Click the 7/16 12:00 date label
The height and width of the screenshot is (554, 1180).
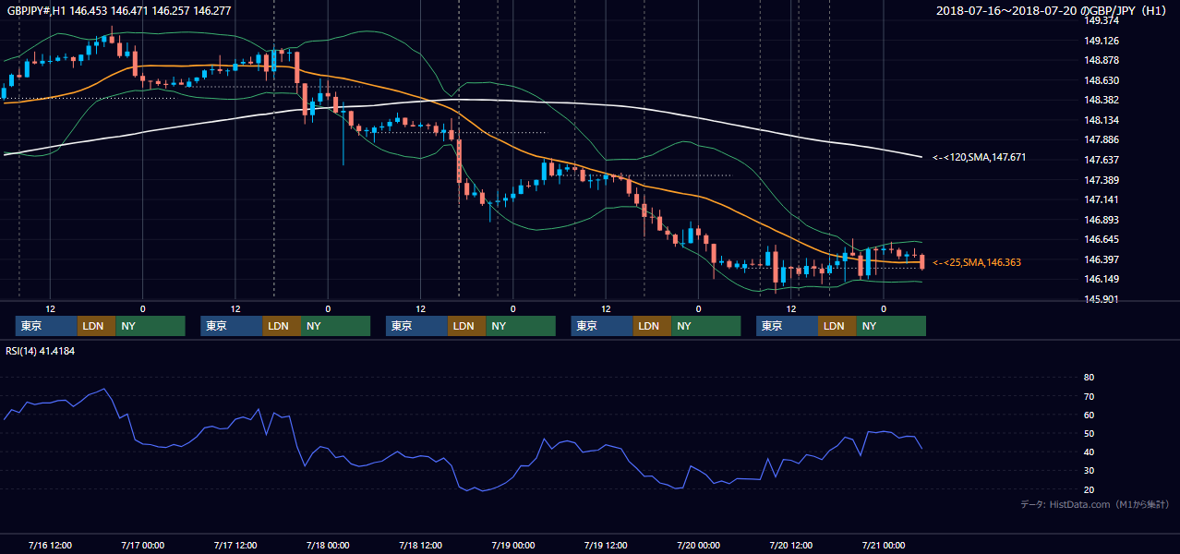tap(50, 545)
